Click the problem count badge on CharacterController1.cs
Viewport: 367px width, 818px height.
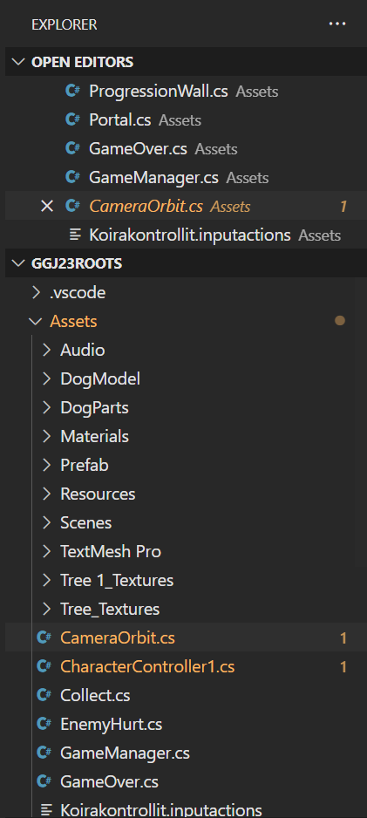coord(343,667)
